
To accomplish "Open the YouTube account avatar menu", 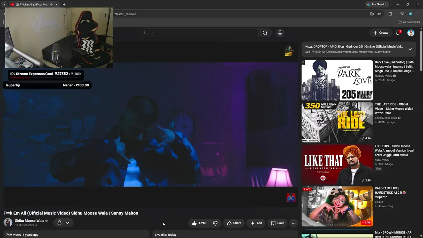I will coord(411,33).
